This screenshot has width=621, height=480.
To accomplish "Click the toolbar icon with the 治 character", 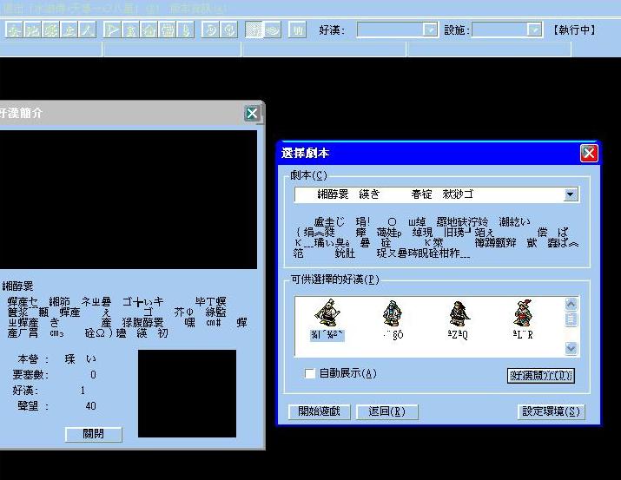I will coord(33,30).
